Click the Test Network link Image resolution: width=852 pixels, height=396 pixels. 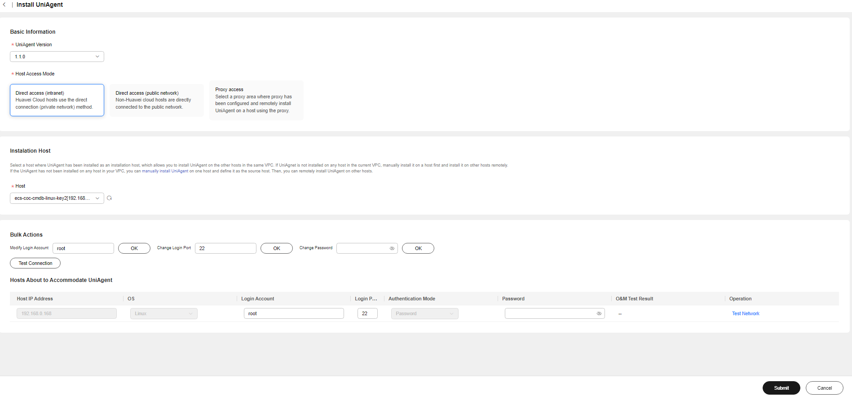tap(746, 313)
